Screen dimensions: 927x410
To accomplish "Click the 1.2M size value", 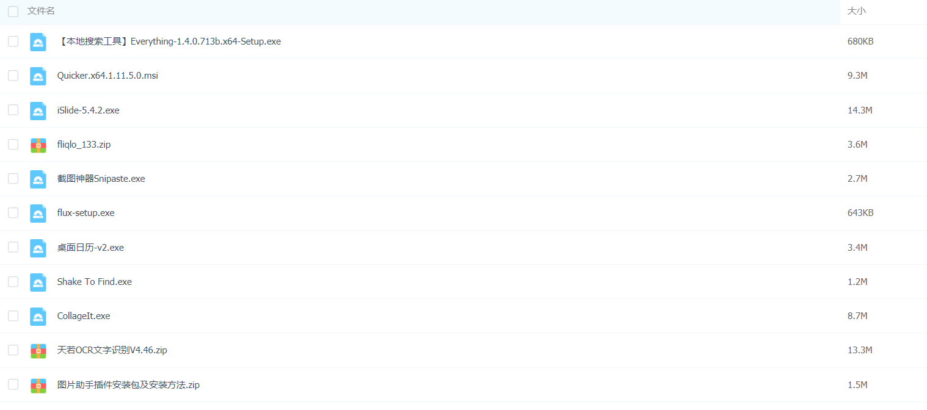I will tap(857, 282).
